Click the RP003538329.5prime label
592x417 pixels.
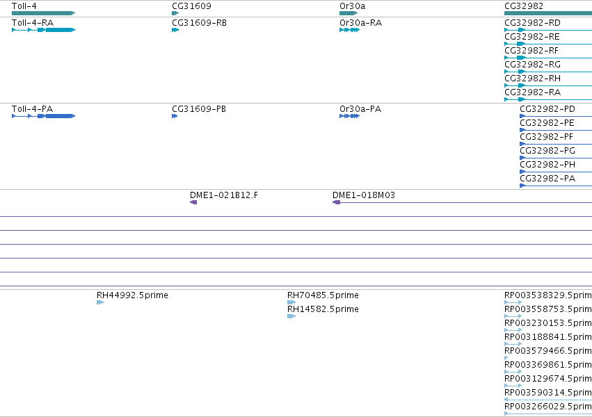pyautogui.click(x=548, y=295)
